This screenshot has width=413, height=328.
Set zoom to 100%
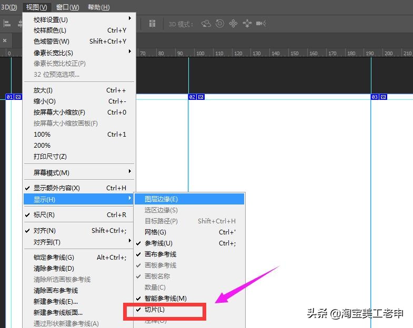79,134
